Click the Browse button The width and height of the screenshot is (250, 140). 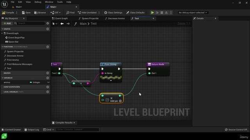pyautogui.click(x=40, y=12)
